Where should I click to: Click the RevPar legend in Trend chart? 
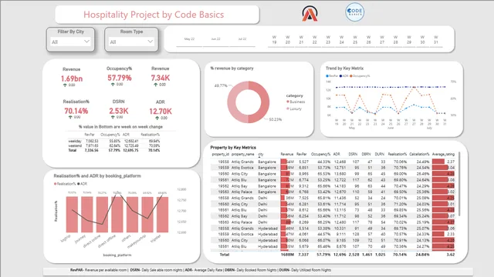pyautogui.click(x=332, y=76)
